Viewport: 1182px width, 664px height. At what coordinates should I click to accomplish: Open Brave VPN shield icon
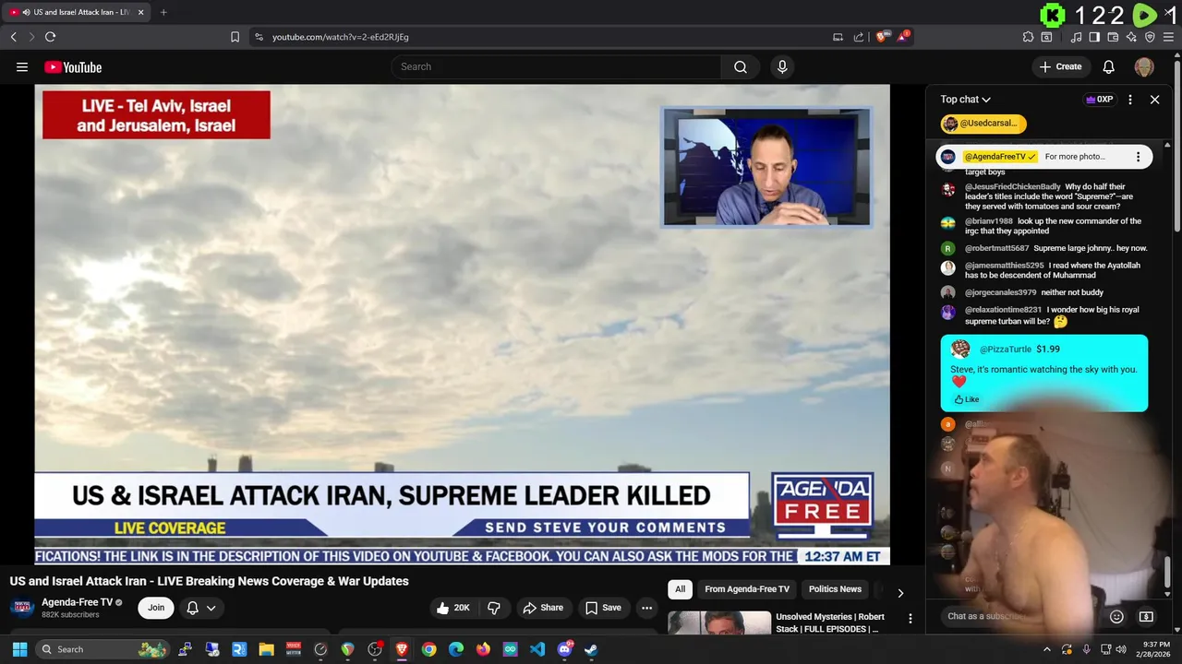[1150, 37]
